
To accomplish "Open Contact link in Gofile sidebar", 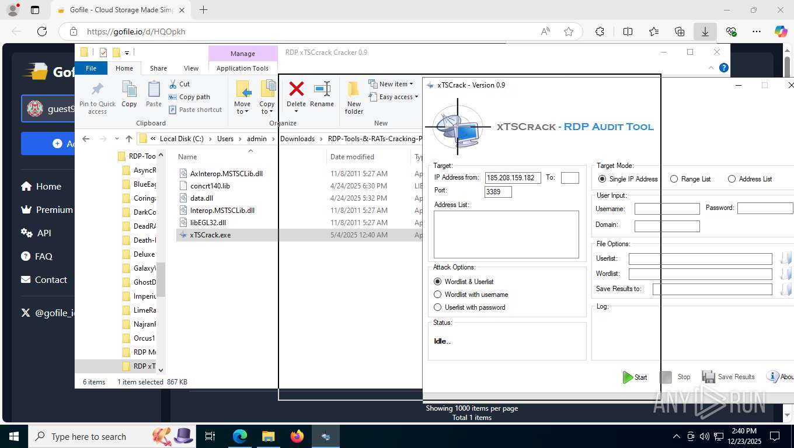I will 44,280.
